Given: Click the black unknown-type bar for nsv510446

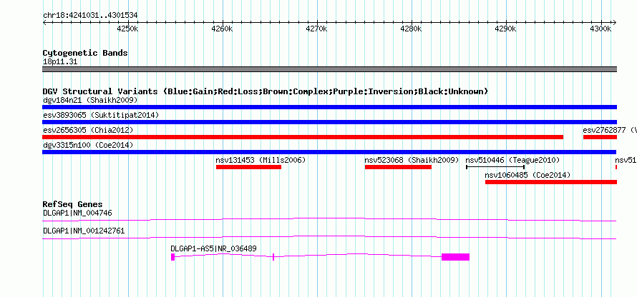Looking at the screenshot, I should [x=495, y=167].
